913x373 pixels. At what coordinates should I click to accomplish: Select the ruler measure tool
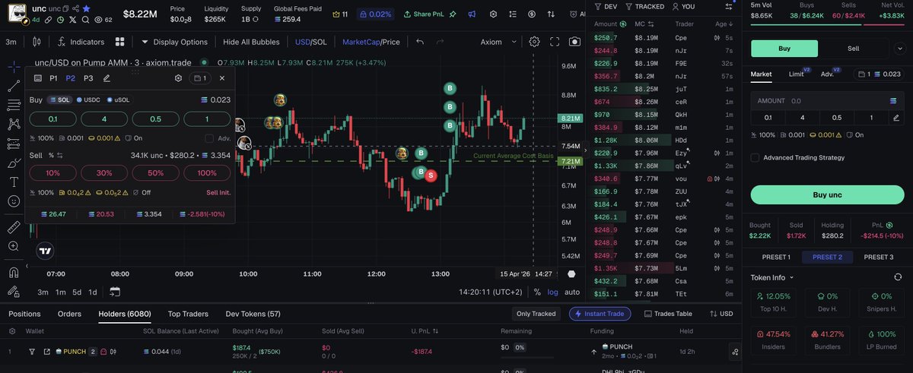[13, 226]
